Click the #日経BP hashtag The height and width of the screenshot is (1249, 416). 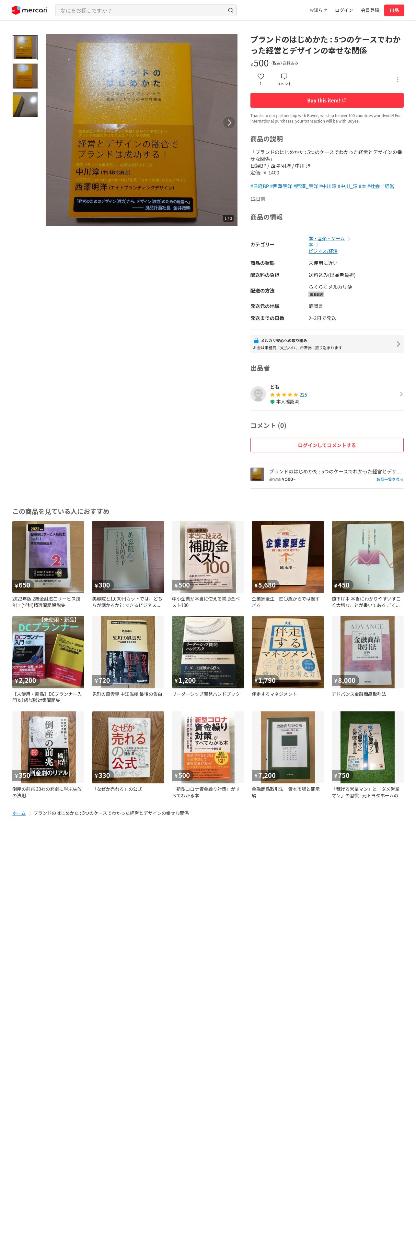[x=260, y=186]
